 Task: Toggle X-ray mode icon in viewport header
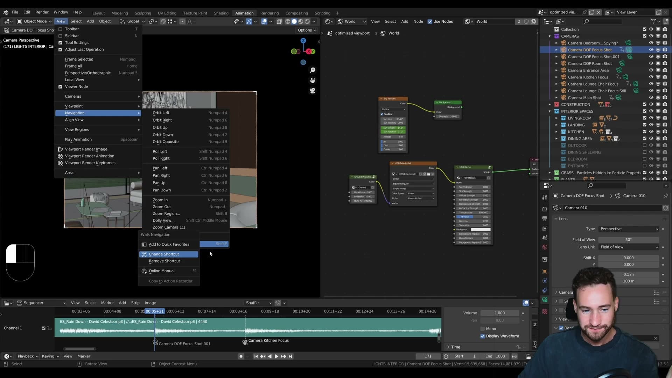pyautogui.click(x=279, y=21)
